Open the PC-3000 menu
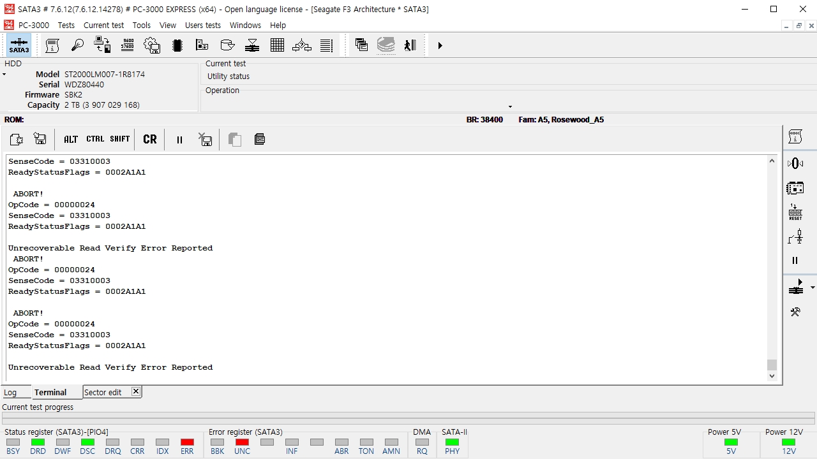Screen dimensions: 817x459 [x=34, y=25]
